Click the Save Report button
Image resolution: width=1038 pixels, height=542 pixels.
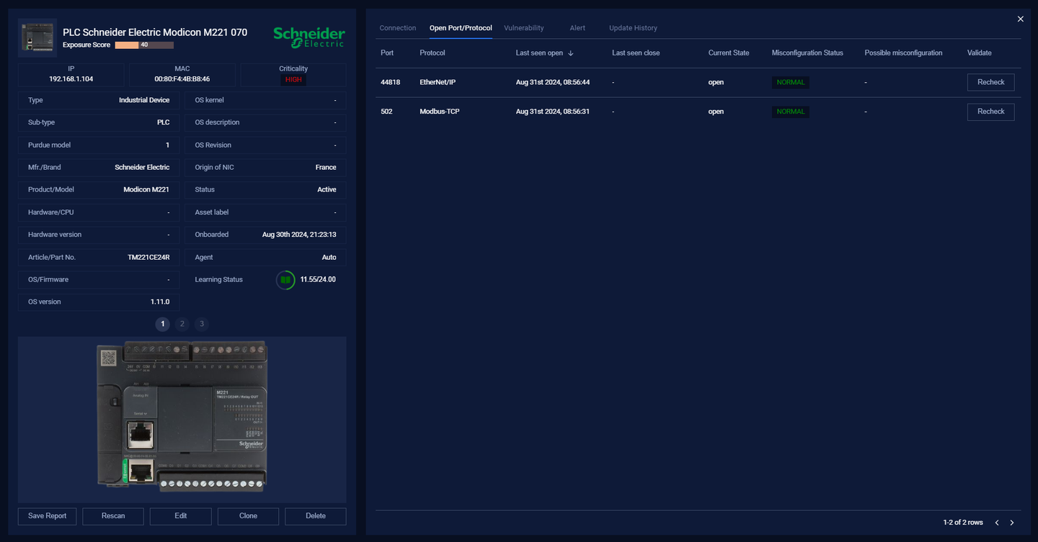click(47, 516)
